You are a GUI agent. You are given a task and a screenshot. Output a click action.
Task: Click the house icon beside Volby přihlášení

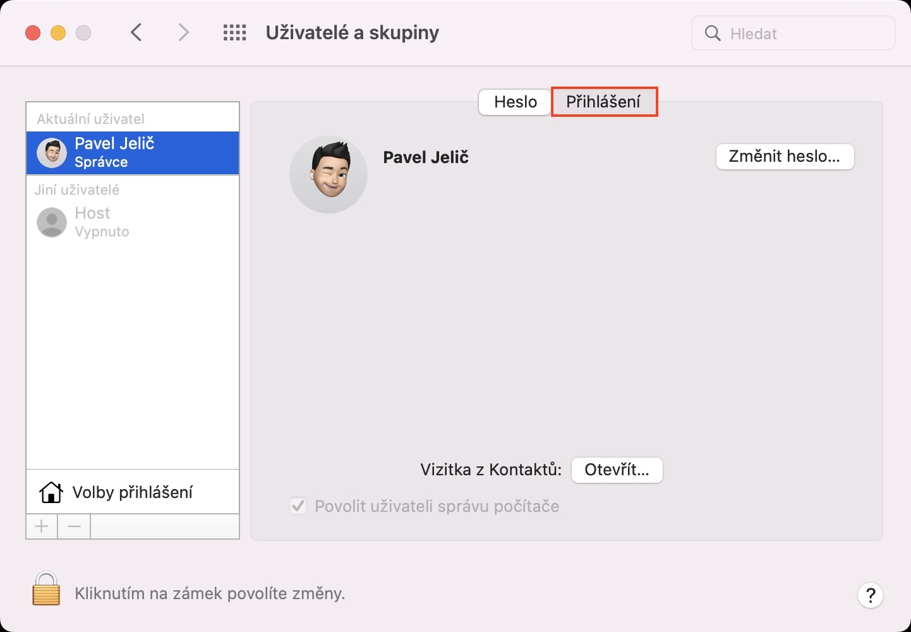51,492
